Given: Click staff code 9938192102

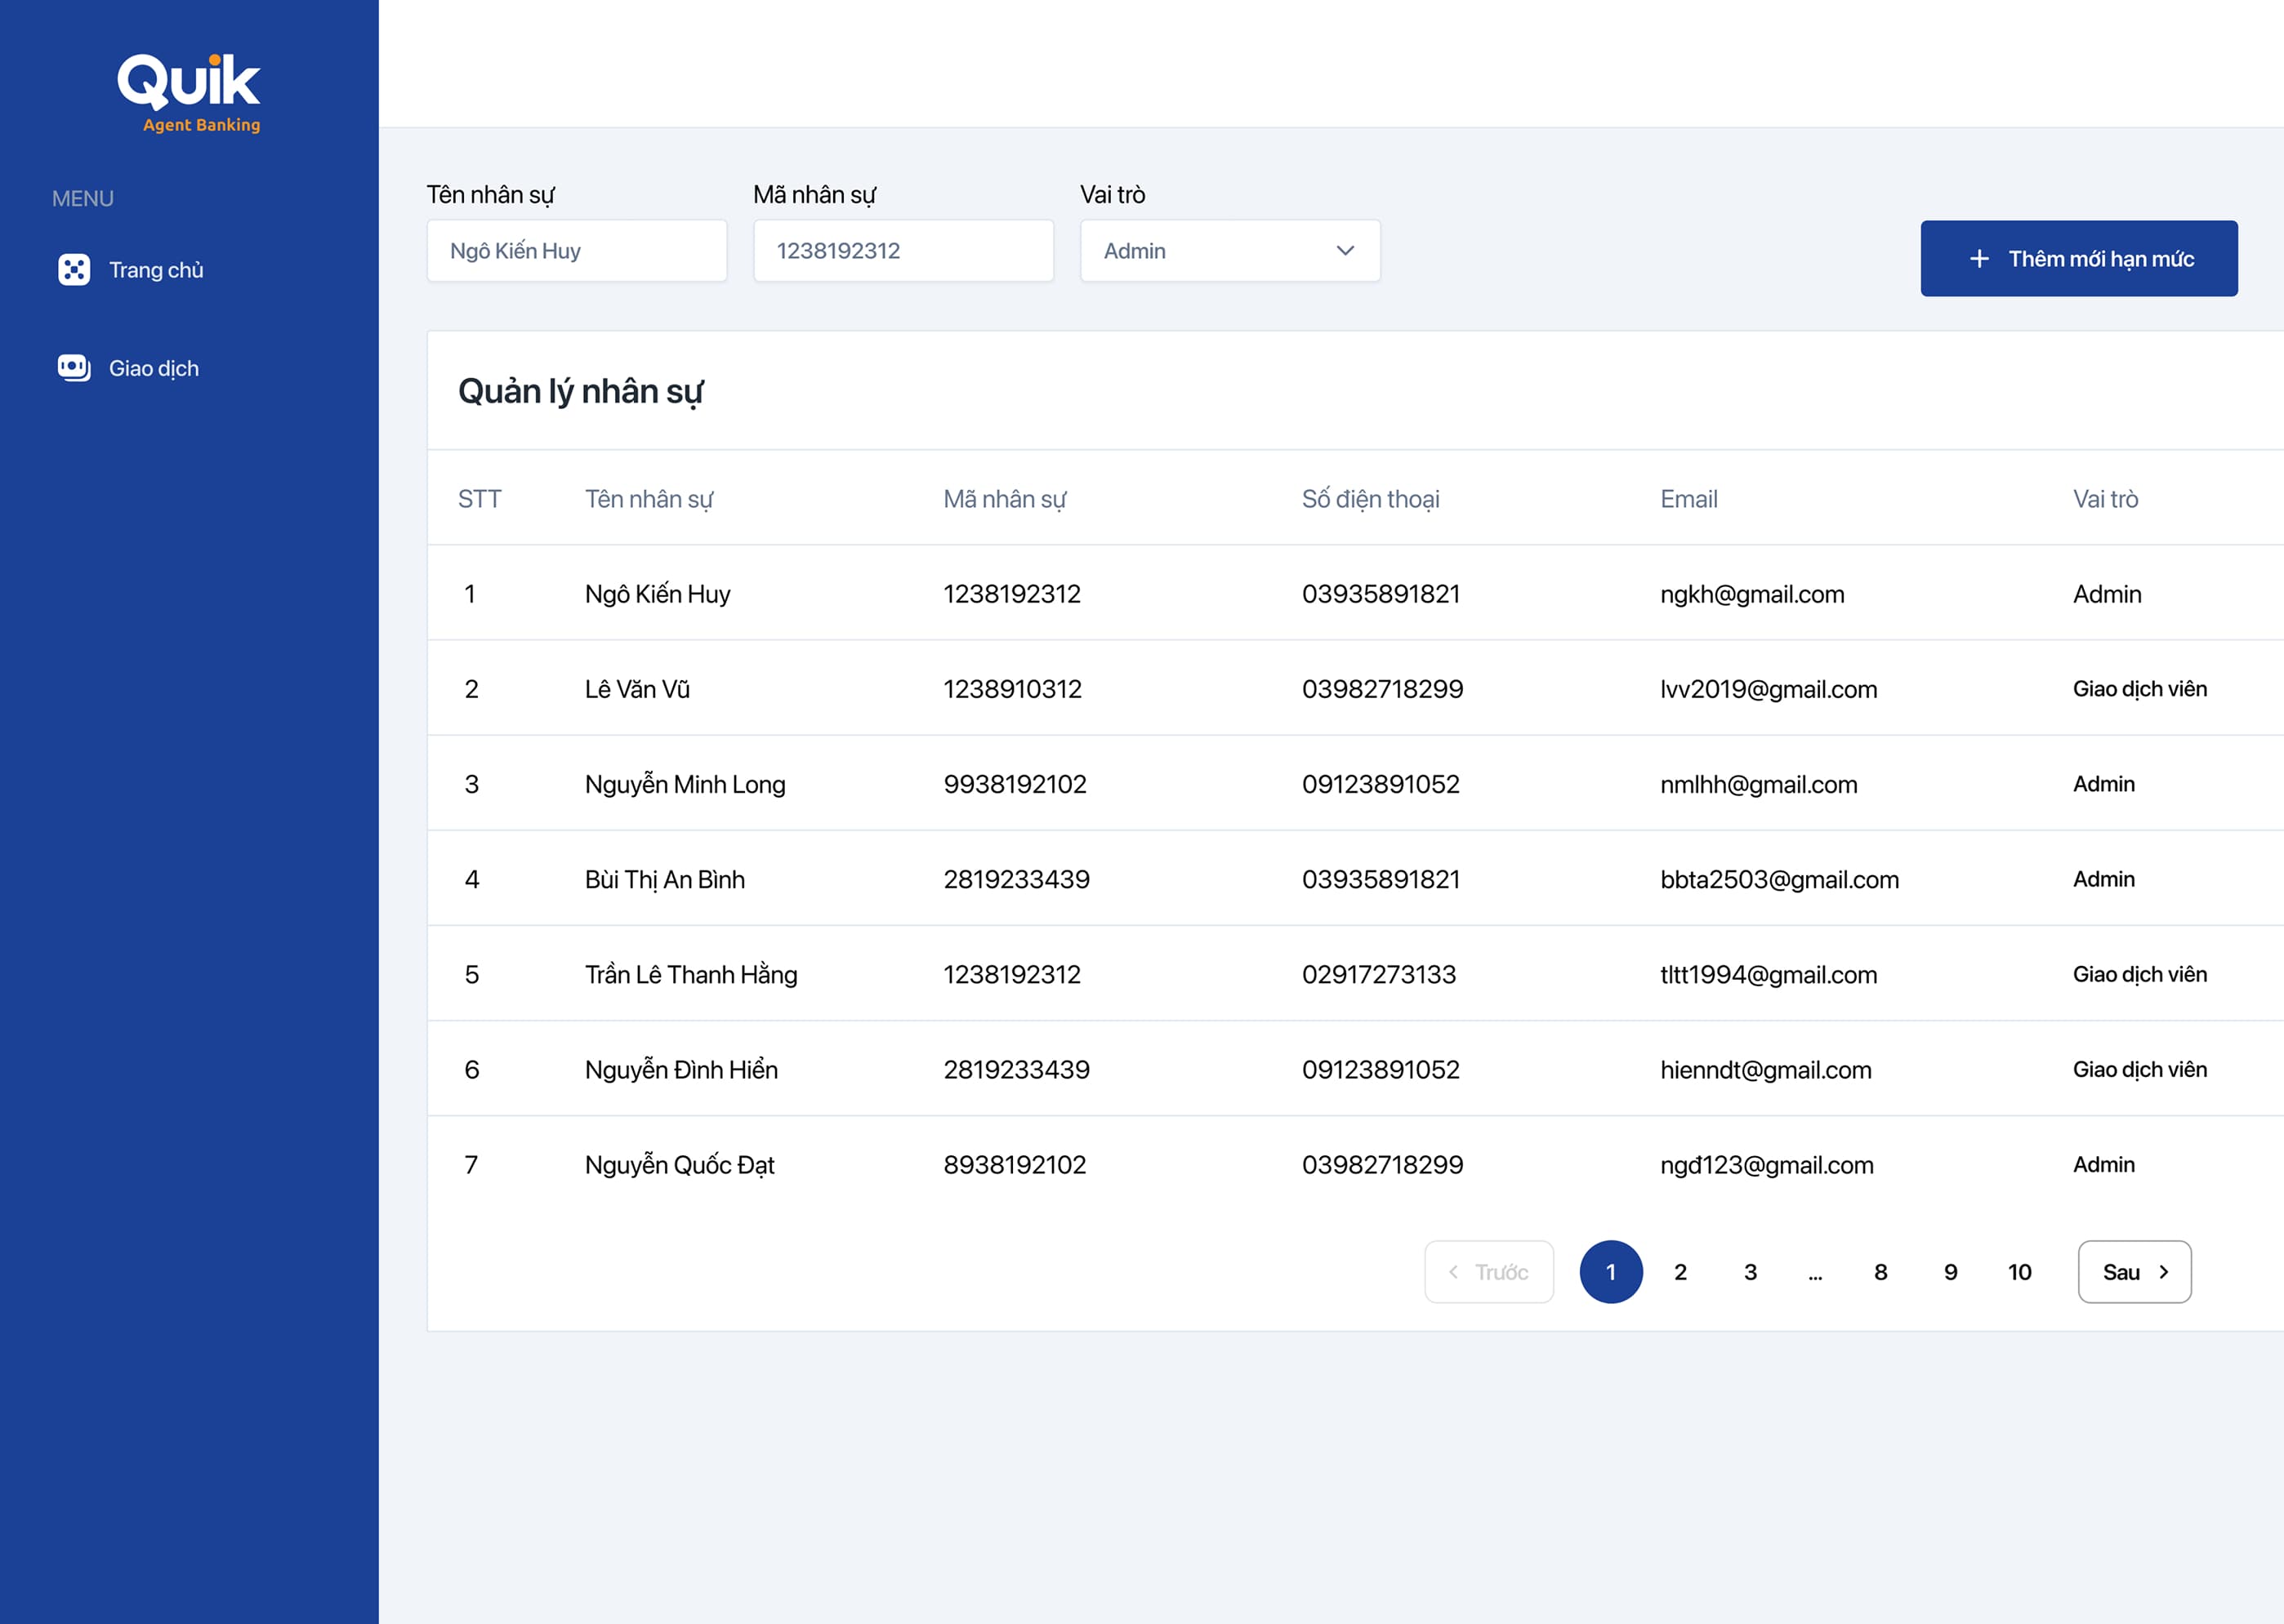Looking at the screenshot, I should [1015, 784].
